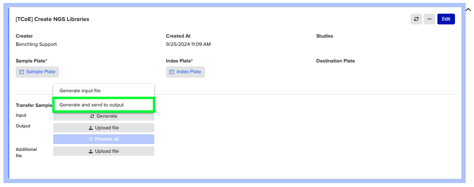Click the blue Edit button

click(446, 19)
